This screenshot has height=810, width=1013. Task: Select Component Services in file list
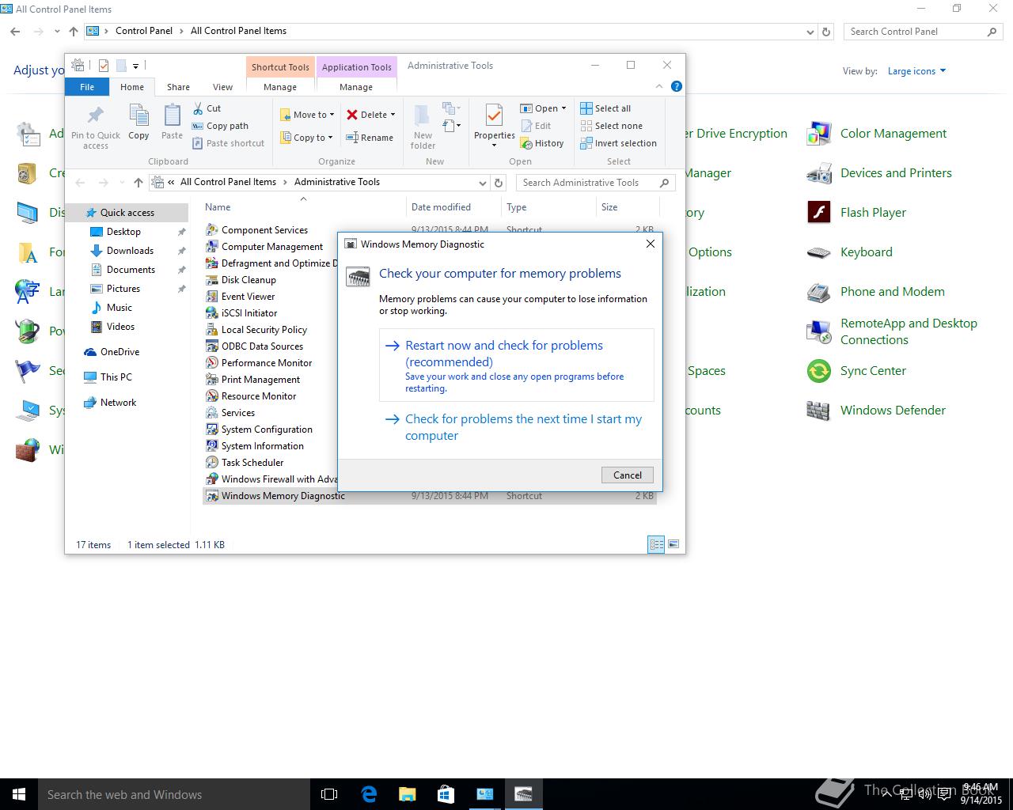pos(264,230)
